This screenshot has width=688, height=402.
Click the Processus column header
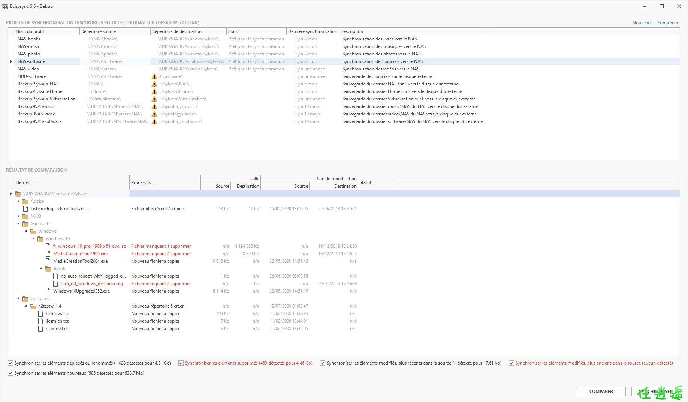165,182
